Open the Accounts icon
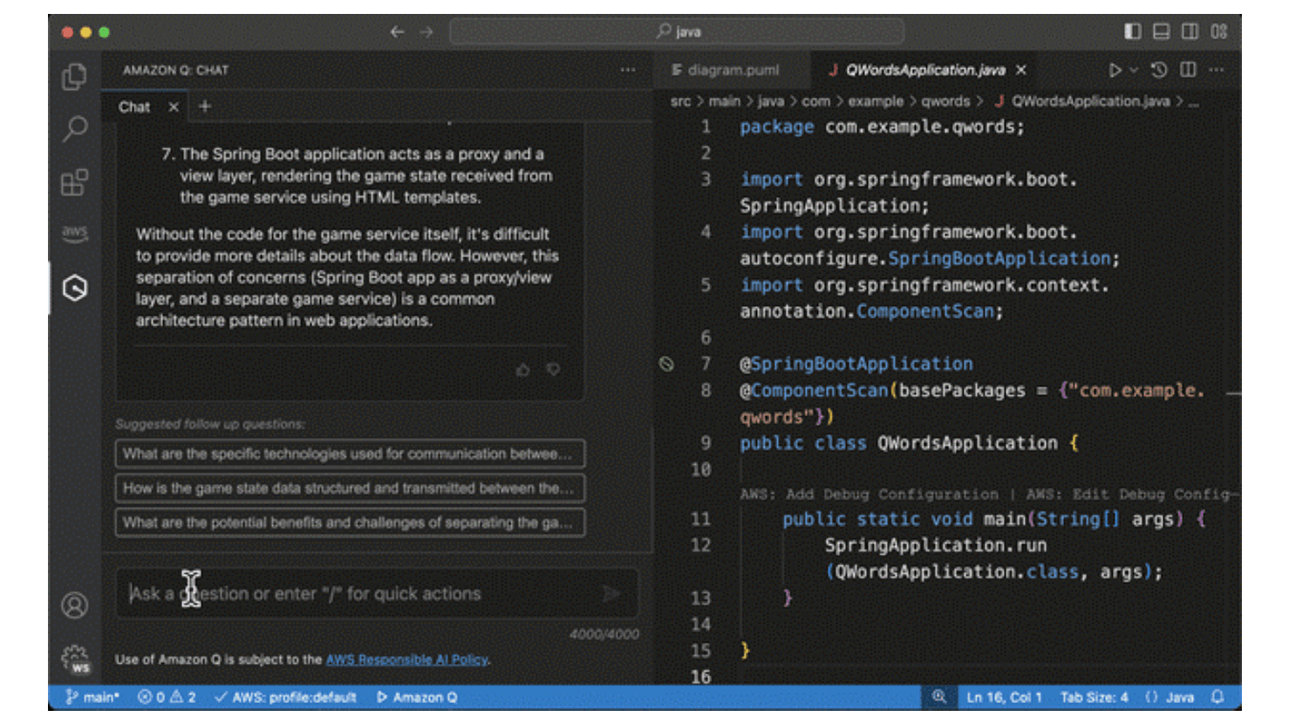1289x724 pixels. [x=75, y=604]
